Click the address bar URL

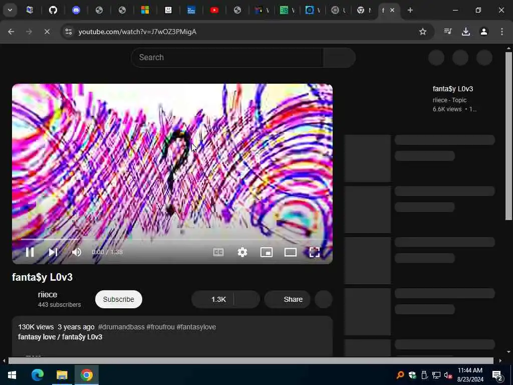[x=137, y=32]
